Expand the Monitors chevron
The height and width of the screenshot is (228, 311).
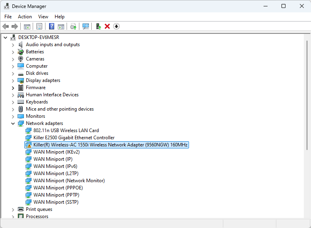coord(13,116)
